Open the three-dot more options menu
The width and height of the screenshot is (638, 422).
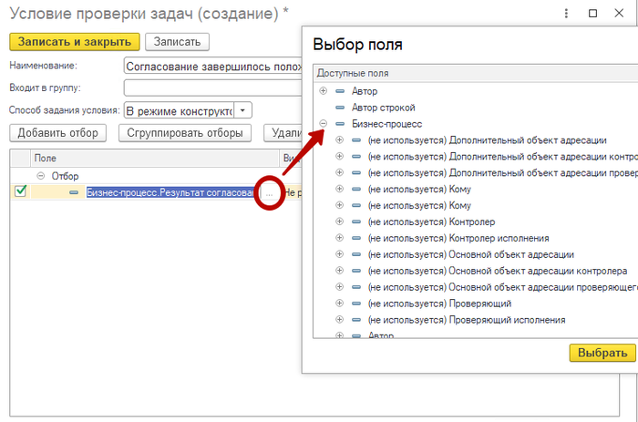566,14
